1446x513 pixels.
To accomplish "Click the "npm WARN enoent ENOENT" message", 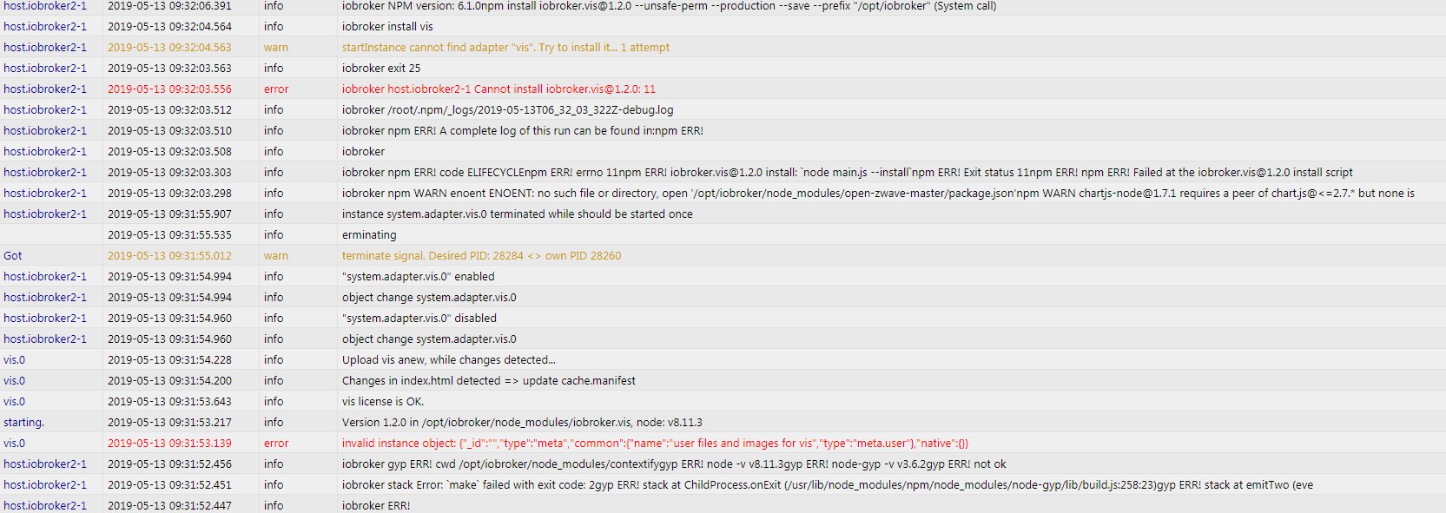I will [x=878, y=193].
